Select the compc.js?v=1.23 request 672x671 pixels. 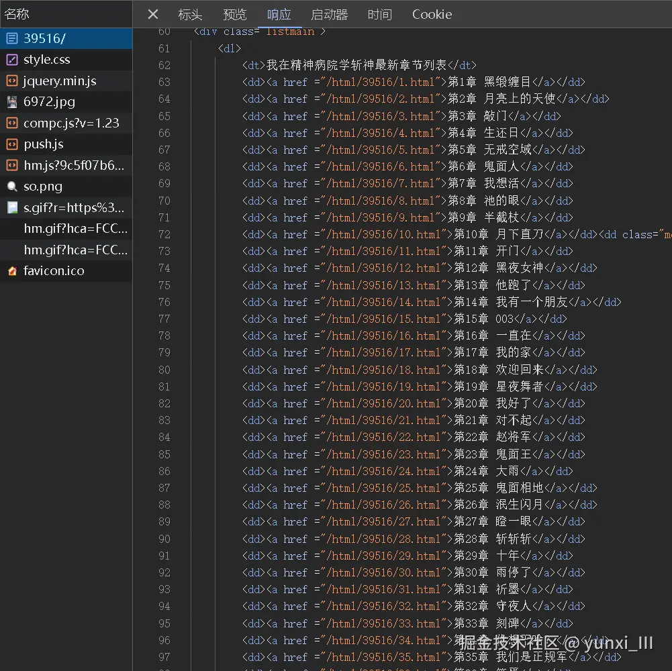pyautogui.click(x=66, y=123)
